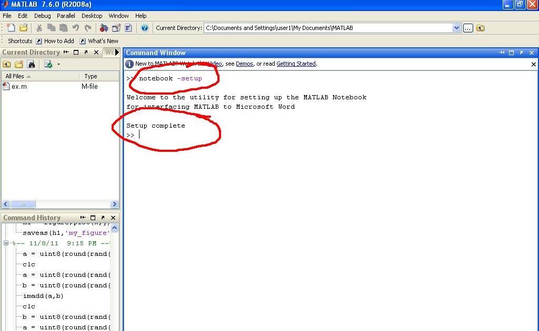The height and width of the screenshot is (331, 539).
Task: Collapse the 11/8/11 9:15 PM history group
Action: [x=6, y=243]
